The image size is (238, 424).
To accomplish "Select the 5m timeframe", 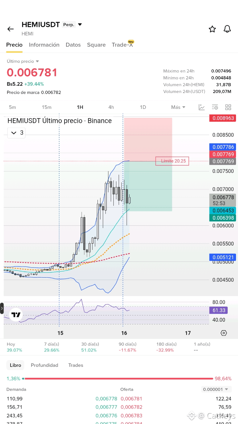I will 12,107.
